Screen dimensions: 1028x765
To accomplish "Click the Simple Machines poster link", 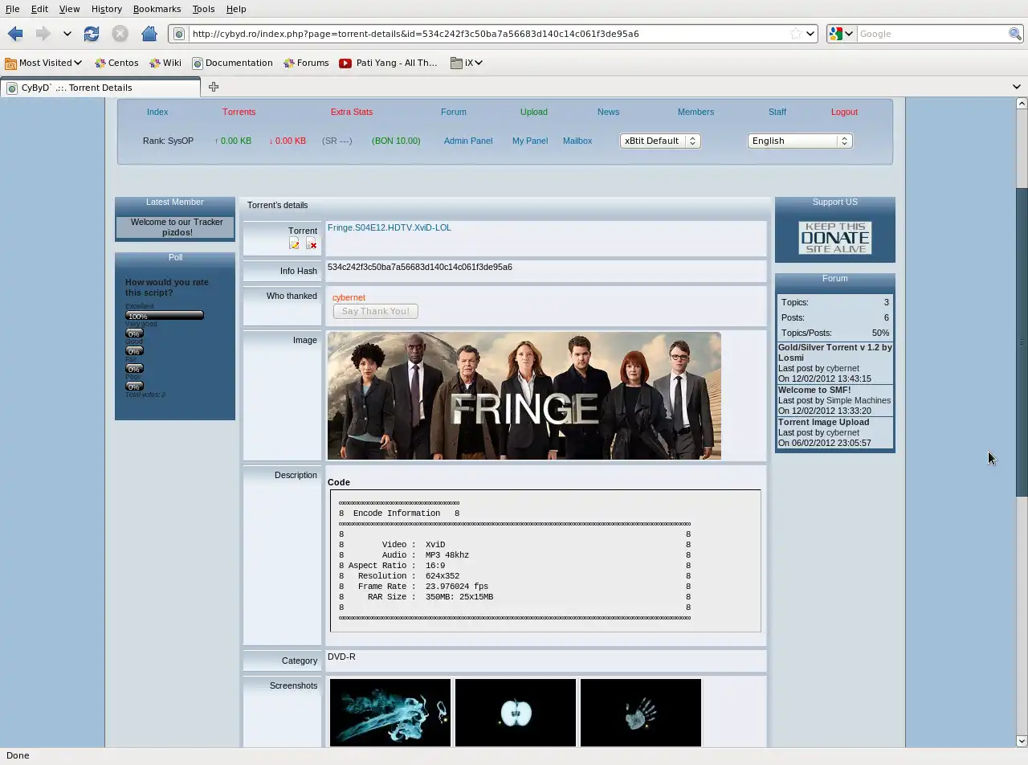I will point(859,400).
